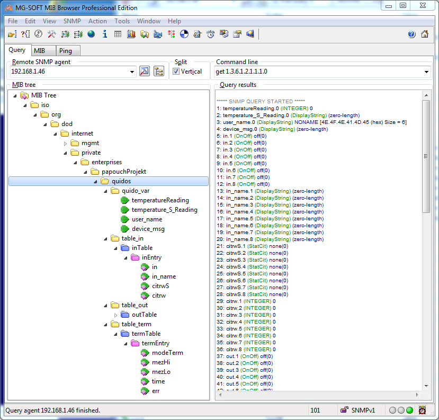Click the alarm clock toolbar icon
This screenshot has height=420, width=439.
pyautogui.click(x=211, y=34)
